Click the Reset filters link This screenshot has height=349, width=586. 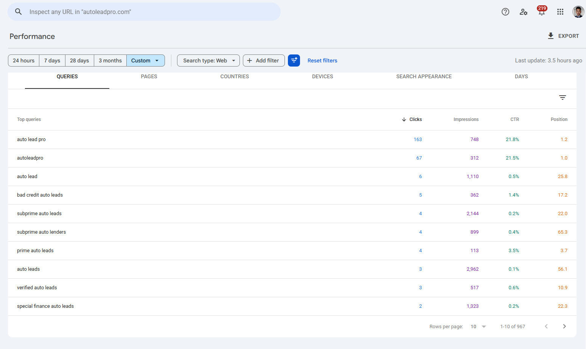pyautogui.click(x=322, y=60)
